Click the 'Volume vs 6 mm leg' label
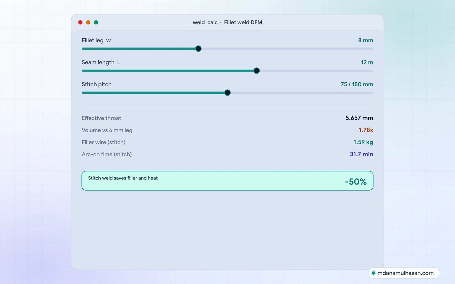 point(107,130)
